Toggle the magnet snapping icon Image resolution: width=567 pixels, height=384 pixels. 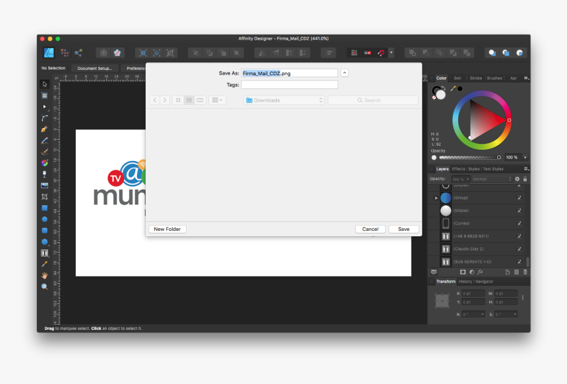click(x=381, y=53)
